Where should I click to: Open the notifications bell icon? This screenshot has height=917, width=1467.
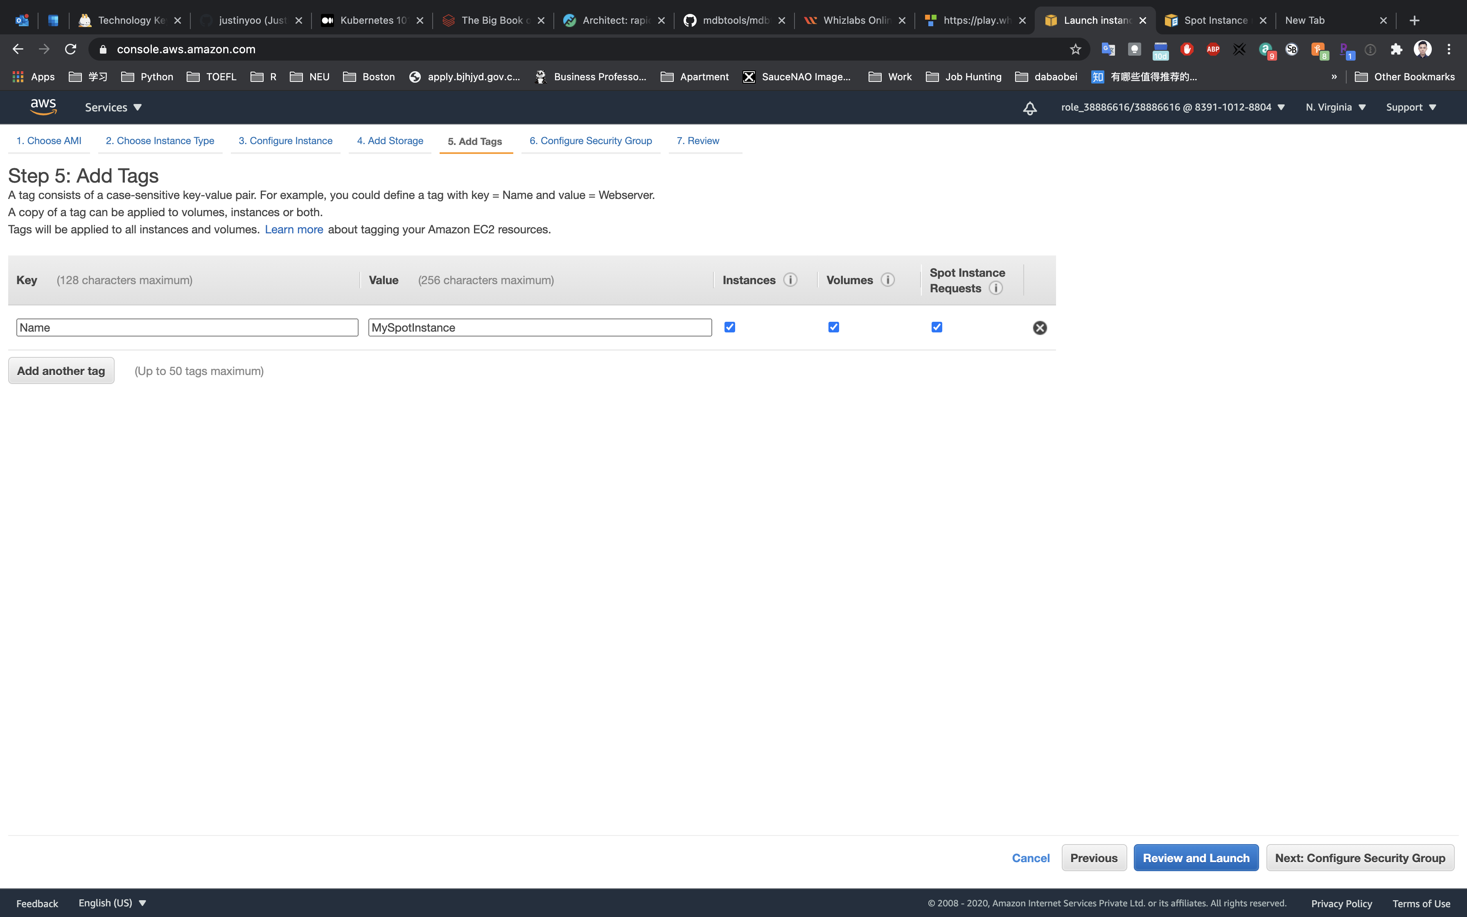click(1029, 108)
